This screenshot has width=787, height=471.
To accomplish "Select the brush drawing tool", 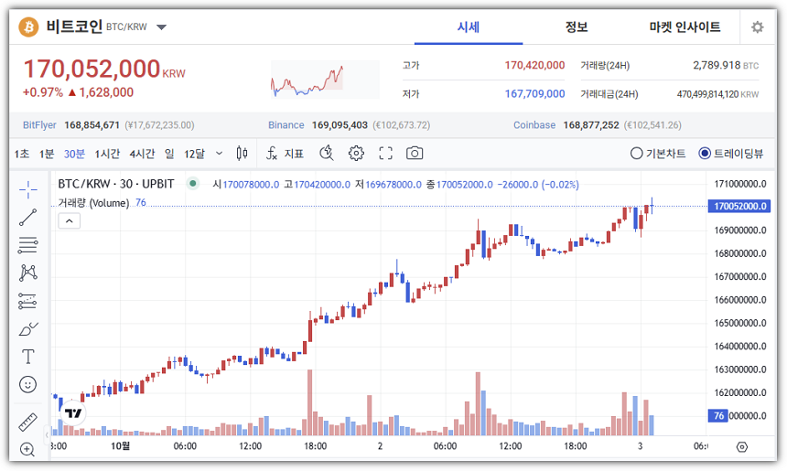I will coord(28,329).
